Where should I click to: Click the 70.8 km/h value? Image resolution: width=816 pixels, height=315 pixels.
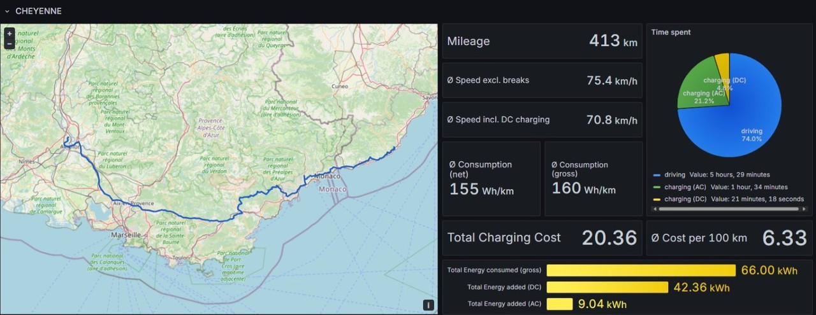click(611, 120)
